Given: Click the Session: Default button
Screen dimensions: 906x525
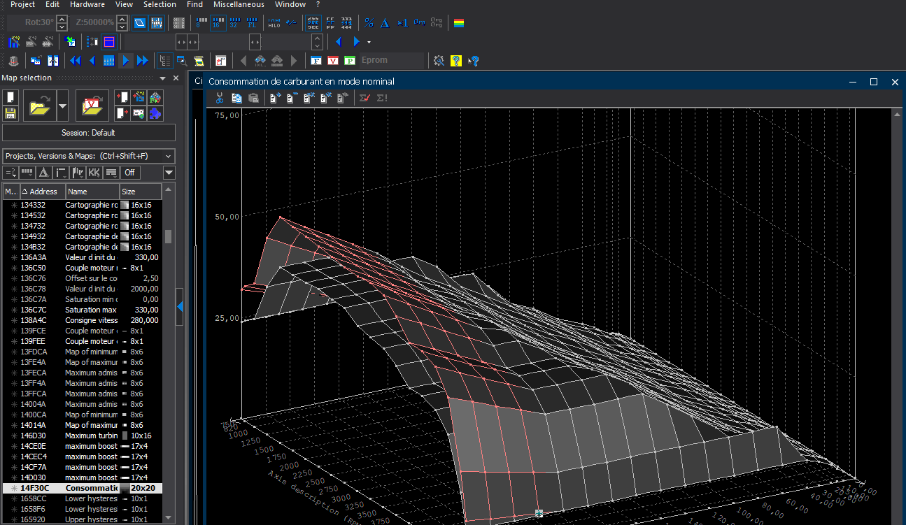Looking at the screenshot, I should coord(89,133).
